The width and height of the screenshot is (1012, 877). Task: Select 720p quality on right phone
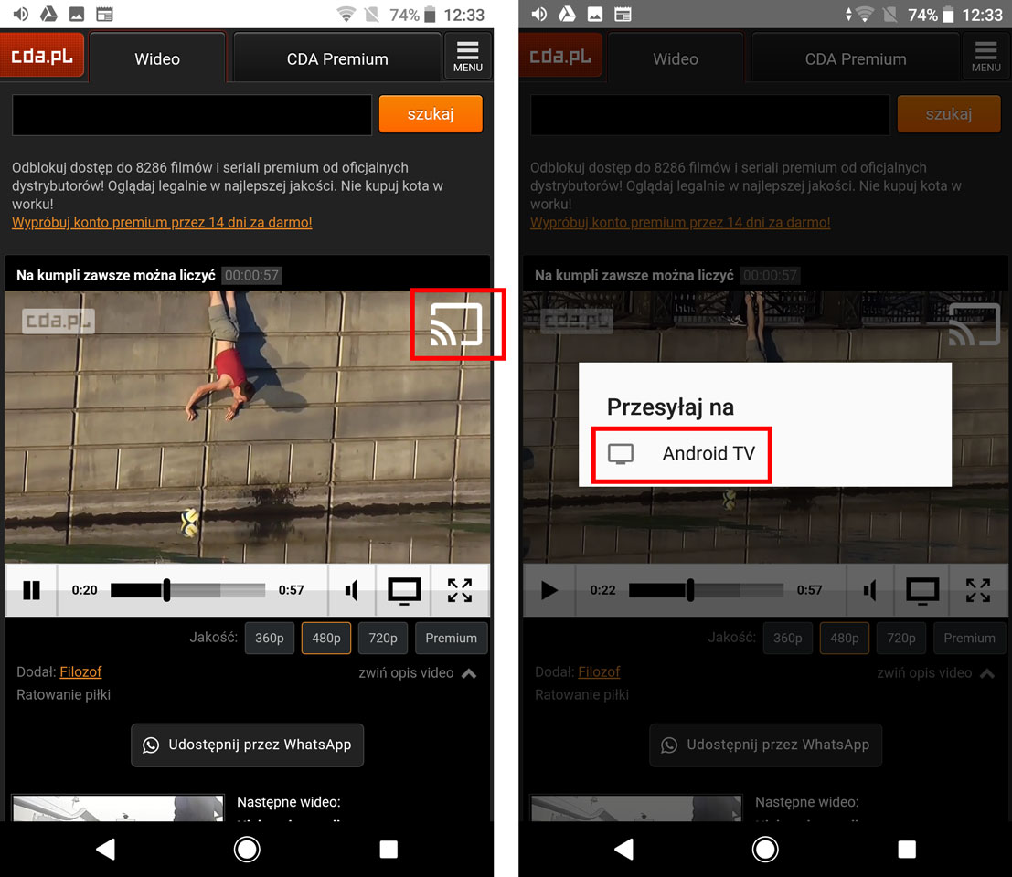point(901,638)
